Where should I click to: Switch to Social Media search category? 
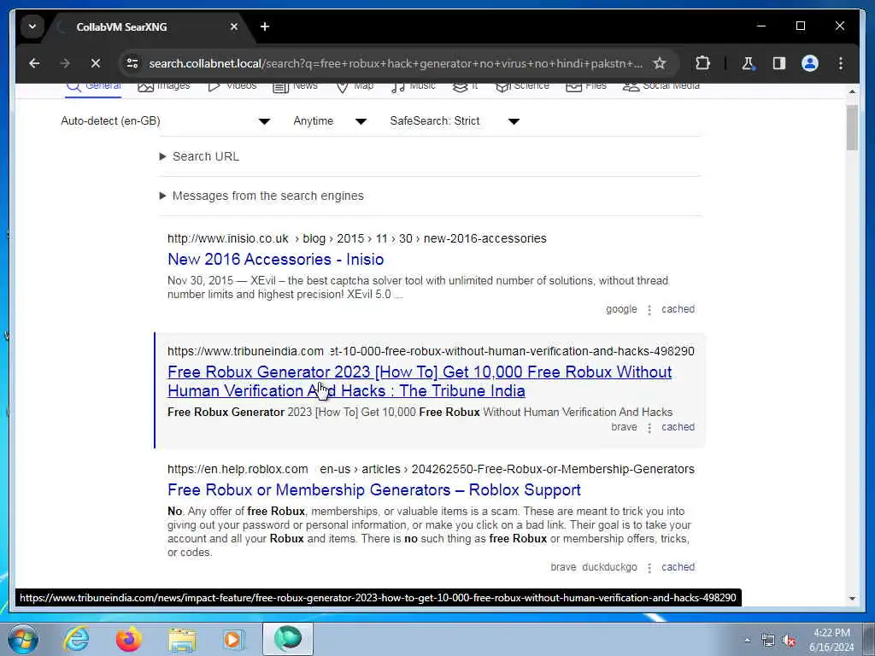pos(661,86)
